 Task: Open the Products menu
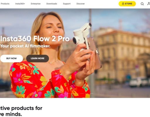pos(5,4)
